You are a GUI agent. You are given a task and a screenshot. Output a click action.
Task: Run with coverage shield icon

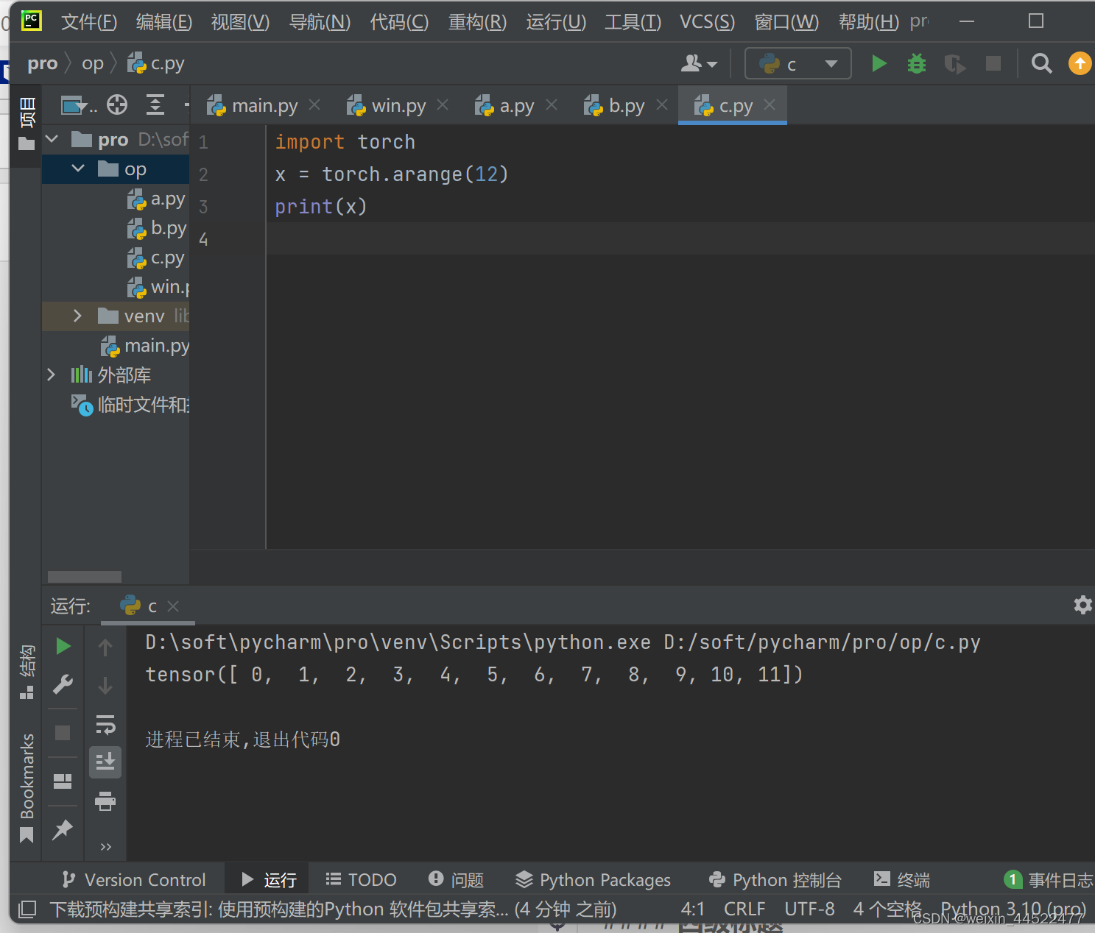tap(954, 64)
